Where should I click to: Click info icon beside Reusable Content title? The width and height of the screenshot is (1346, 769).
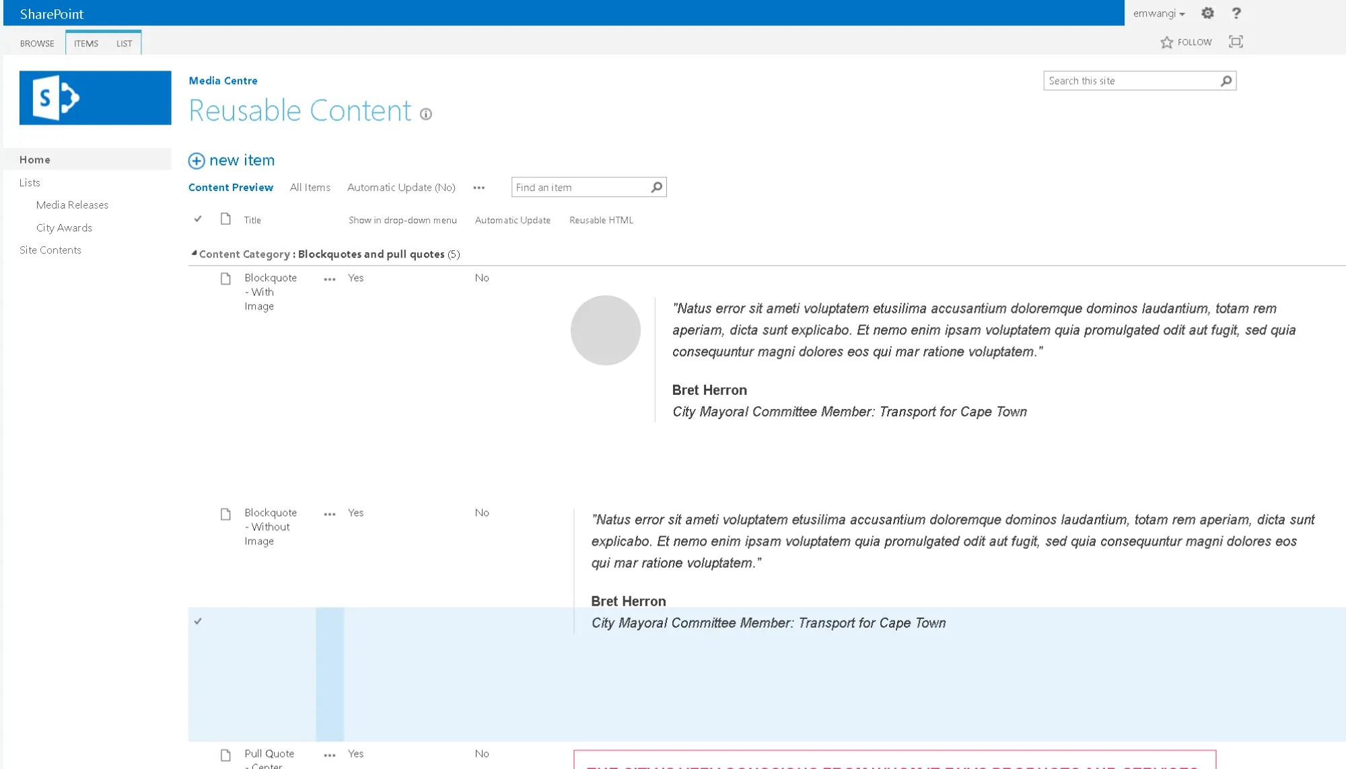426,114
